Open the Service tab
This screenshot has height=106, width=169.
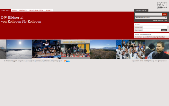coord(48,10)
